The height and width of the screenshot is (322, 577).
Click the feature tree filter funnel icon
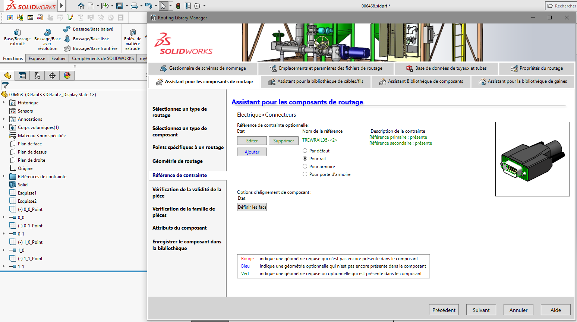(5, 86)
